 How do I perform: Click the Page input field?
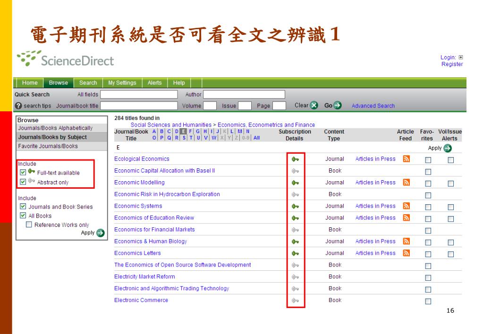(x=280, y=106)
